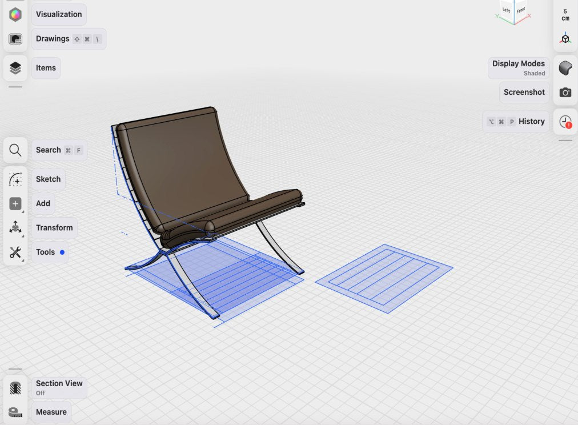Click the Tools label with blue dot
Image resolution: width=578 pixels, height=425 pixels.
[50, 252]
